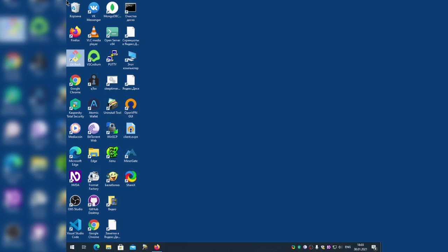Screen dimensions: 448x252
Task: Select the highlighted Git Bash shortcut
Action: 75,58
